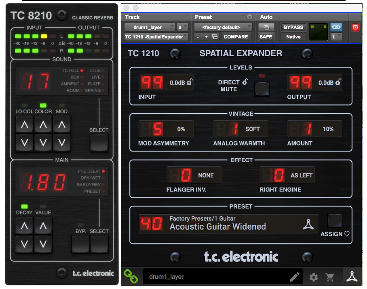This screenshot has width=367, height=289.
Task: Click the RIGHT ENGINE AS LEFT display
Action: pos(287,175)
